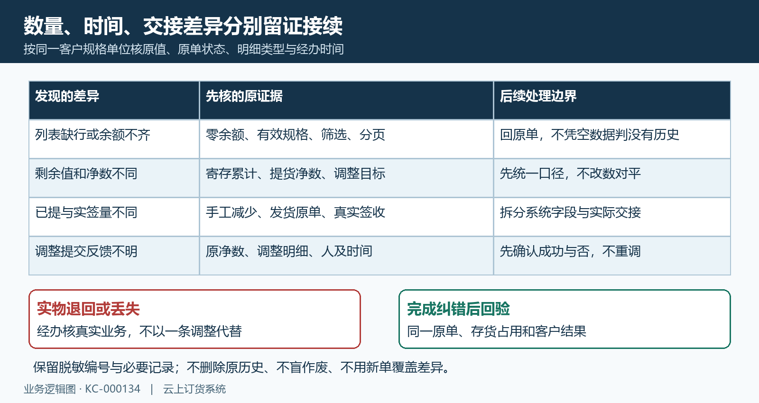Screen dimensions: 759x403
Task: Click the text 经办核真实业务，不以一条调整代替
Action: tap(139, 331)
